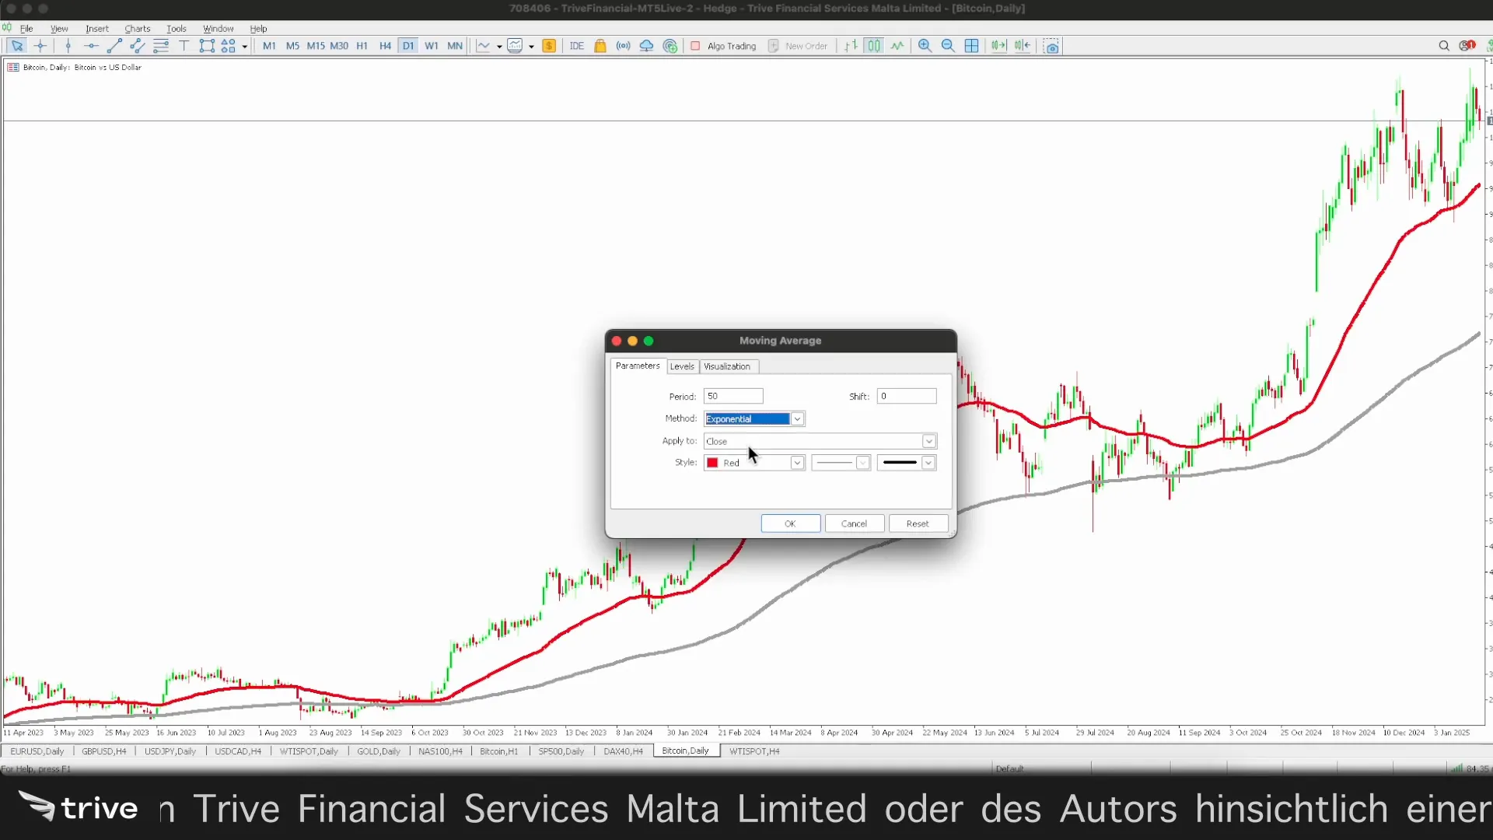Screen dimensions: 1493x840
Task: Select the Period input field value 50
Action: coord(733,395)
